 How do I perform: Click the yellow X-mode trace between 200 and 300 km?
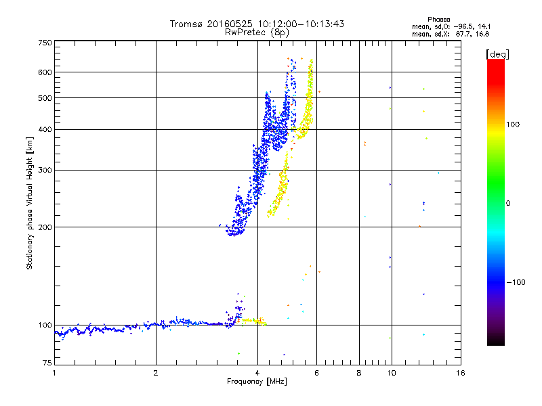(x=280, y=190)
